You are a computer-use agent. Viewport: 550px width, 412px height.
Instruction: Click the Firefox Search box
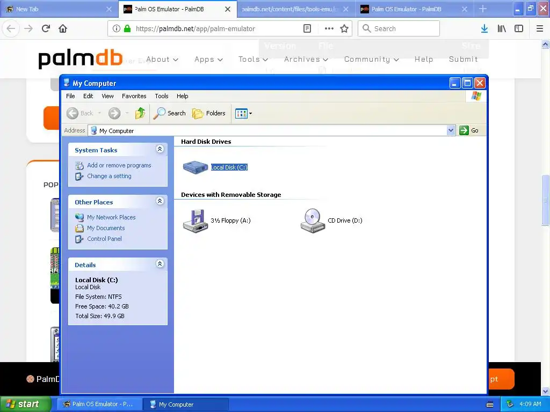pos(399,28)
